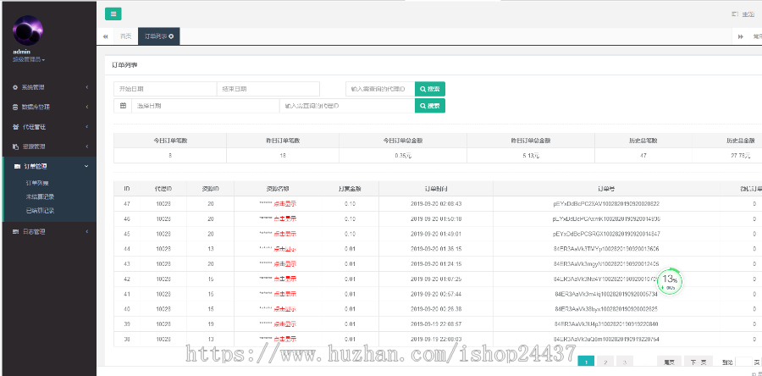Click the 下页 next page button
Viewport: 762px width, 376px height.
(x=698, y=362)
